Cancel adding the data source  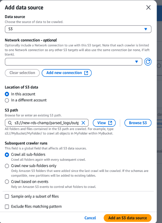click(x=90, y=218)
